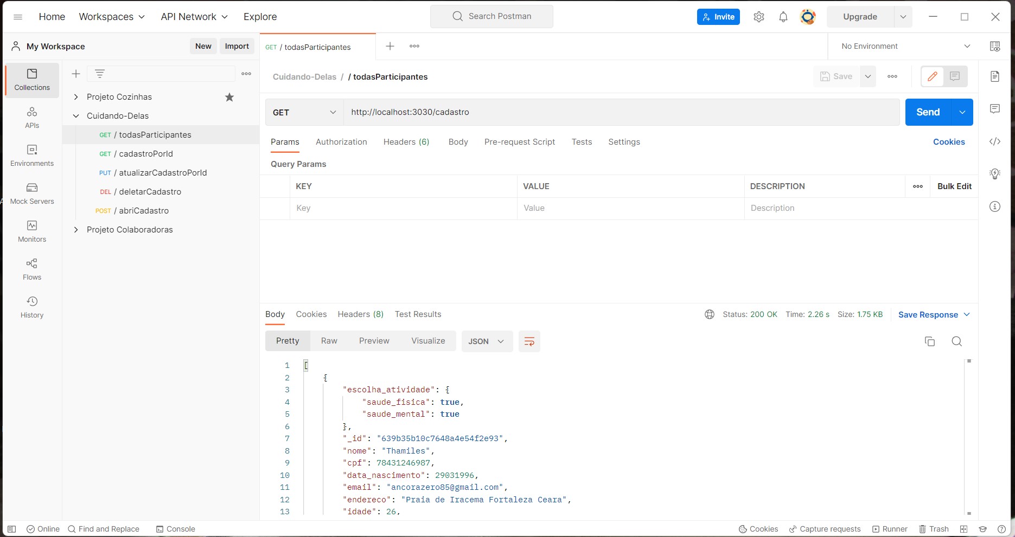
Task: Open the JSON format dropdown
Action: click(x=486, y=341)
